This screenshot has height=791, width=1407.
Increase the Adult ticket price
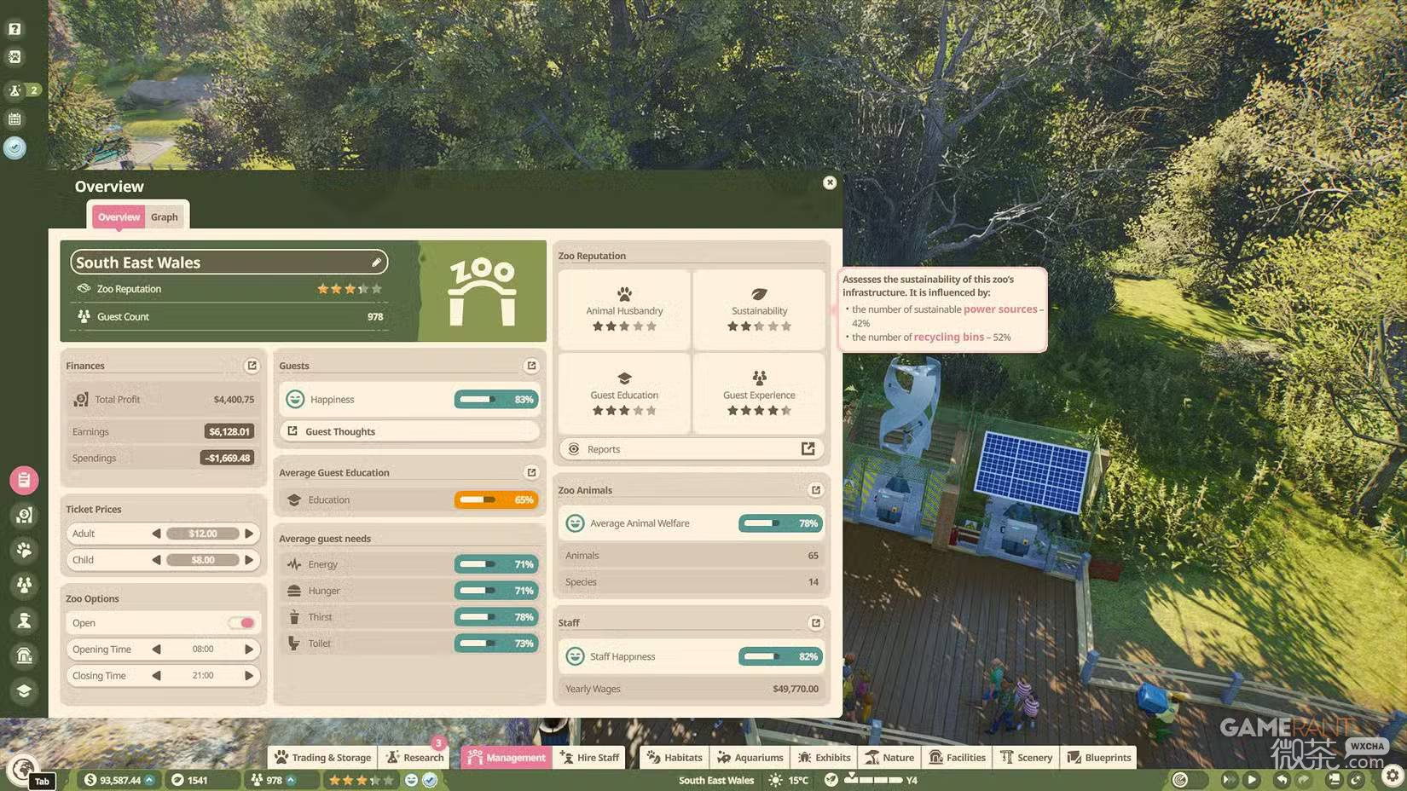point(249,534)
